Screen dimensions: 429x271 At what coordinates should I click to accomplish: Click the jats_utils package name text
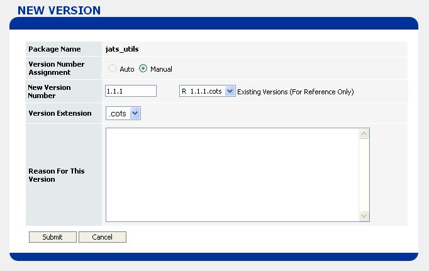click(x=122, y=49)
